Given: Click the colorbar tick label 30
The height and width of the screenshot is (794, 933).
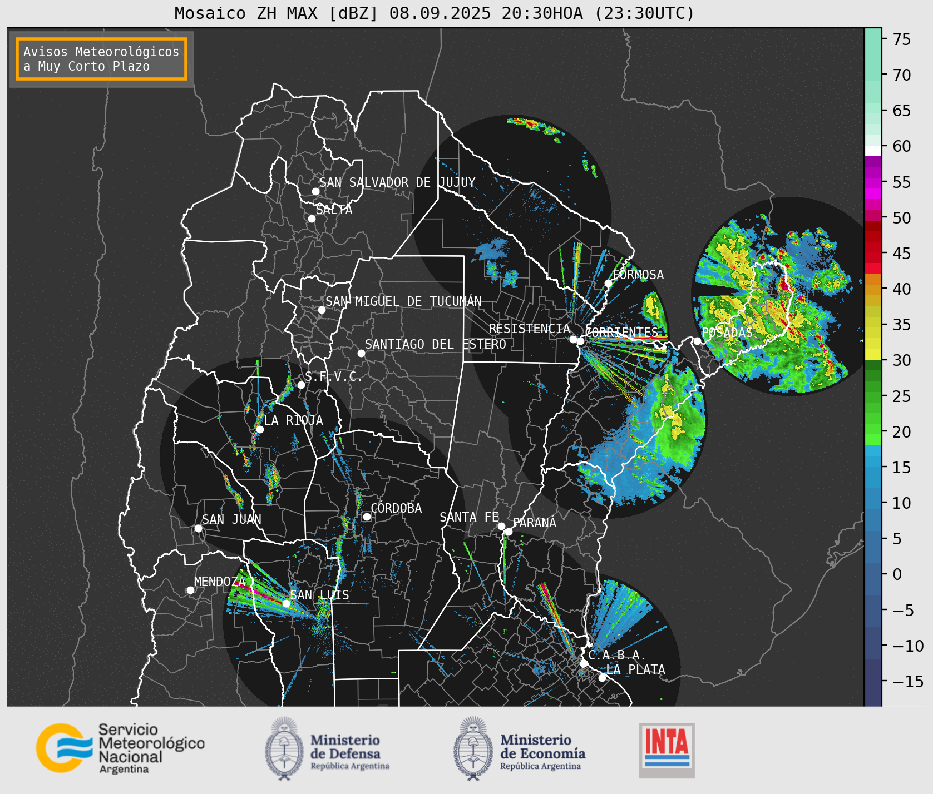Looking at the screenshot, I should (902, 360).
